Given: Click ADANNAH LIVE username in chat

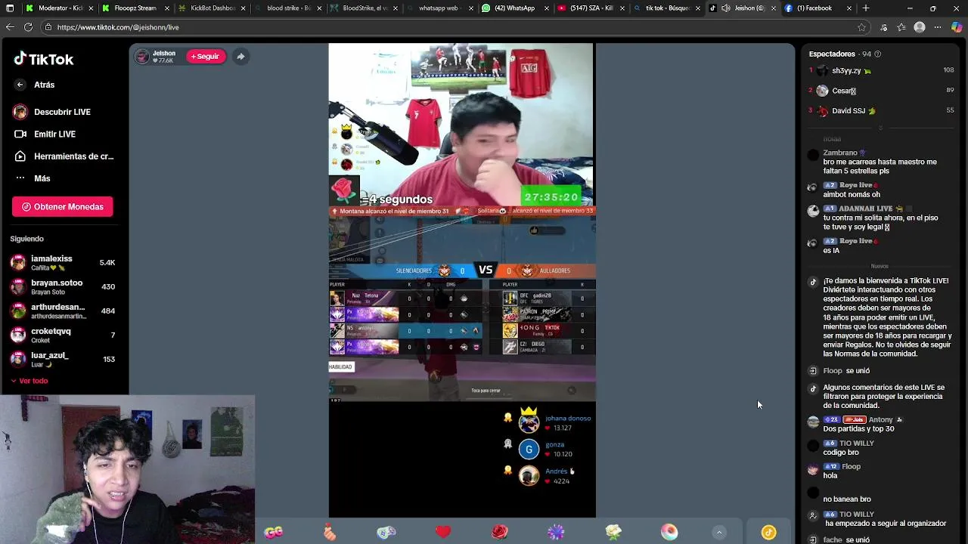Looking at the screenshot, I should click(x=865, y=209).
